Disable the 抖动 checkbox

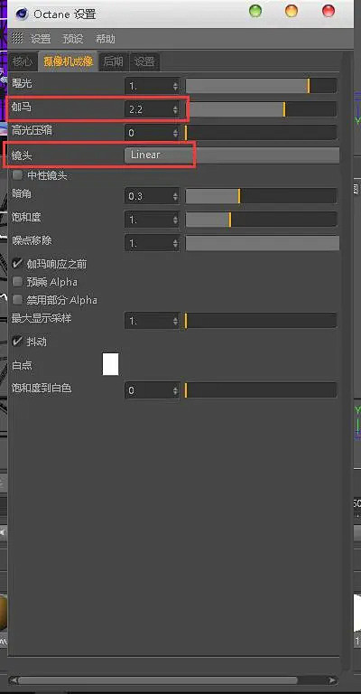[18, 342]
